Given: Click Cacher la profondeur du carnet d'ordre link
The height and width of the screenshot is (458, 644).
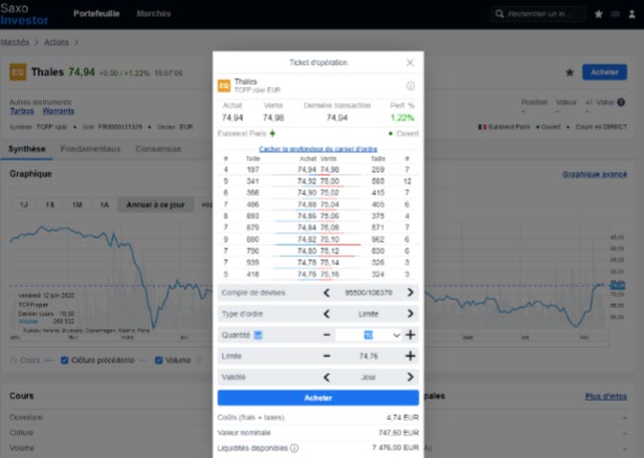Looking at the screenshot, I should coord(319,149).
